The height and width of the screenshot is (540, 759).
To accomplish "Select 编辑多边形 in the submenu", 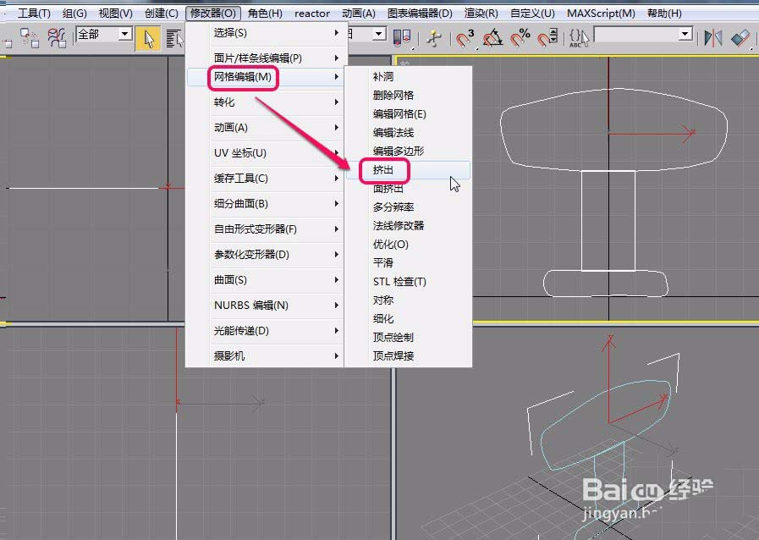I will click(x=398, y=151).
